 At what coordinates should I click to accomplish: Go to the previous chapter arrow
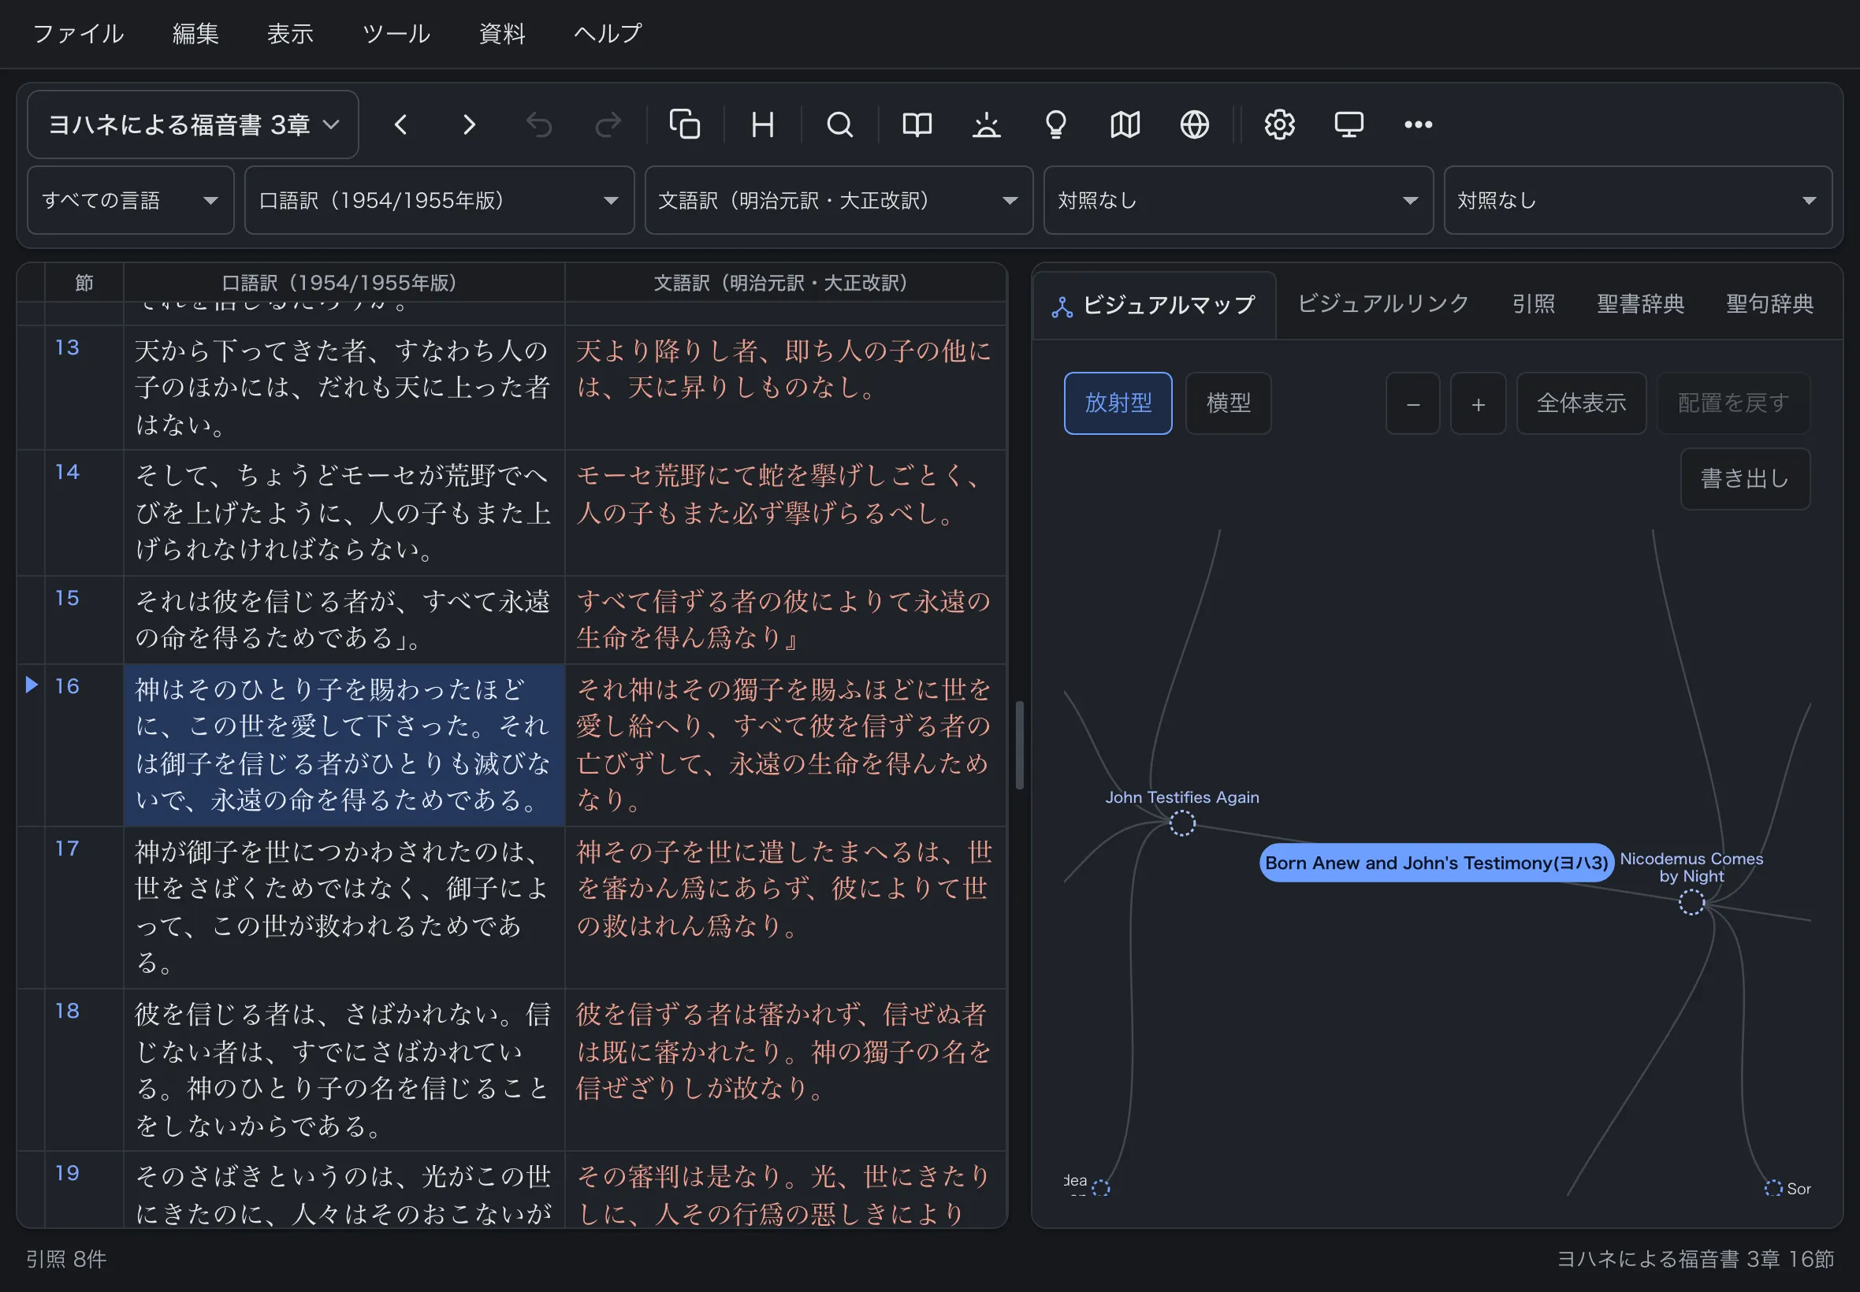(401, 124)
